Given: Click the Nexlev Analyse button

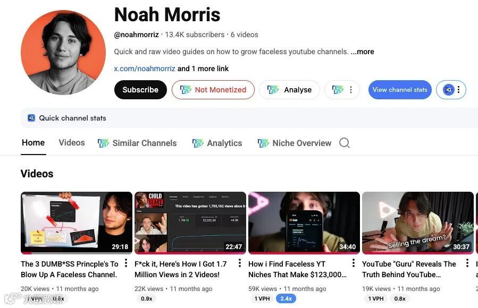Looking at the screenshot, I should pyautogui.click(x=289, y=90).
